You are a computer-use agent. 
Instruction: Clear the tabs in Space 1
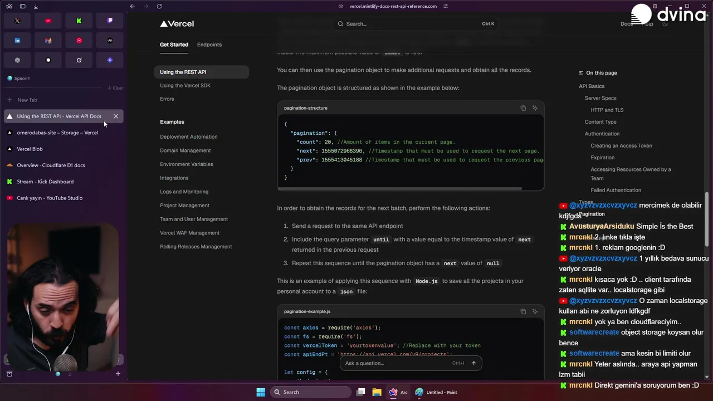click(115, 88)
